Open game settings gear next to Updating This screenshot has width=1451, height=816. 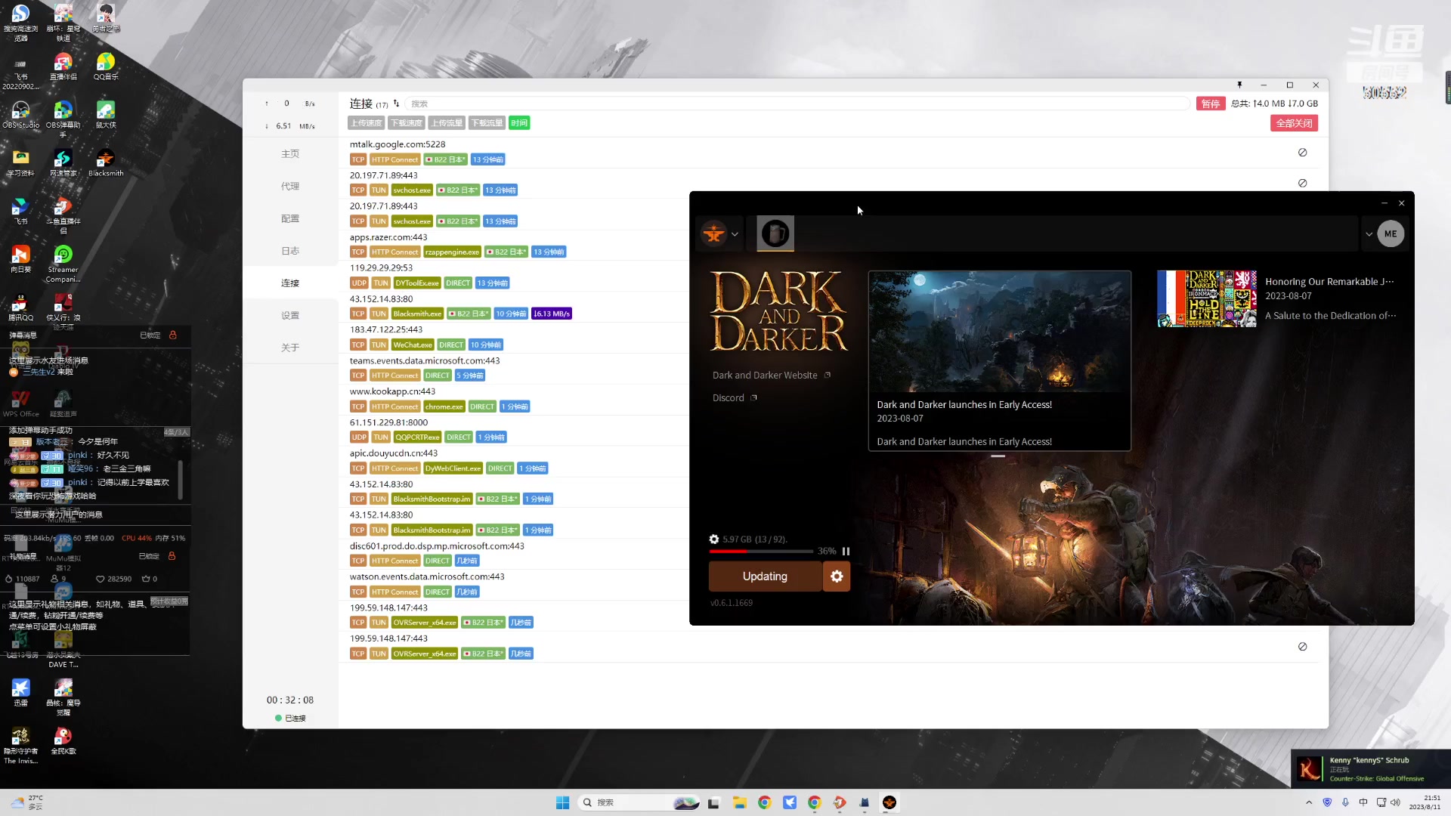click(837, 576)
